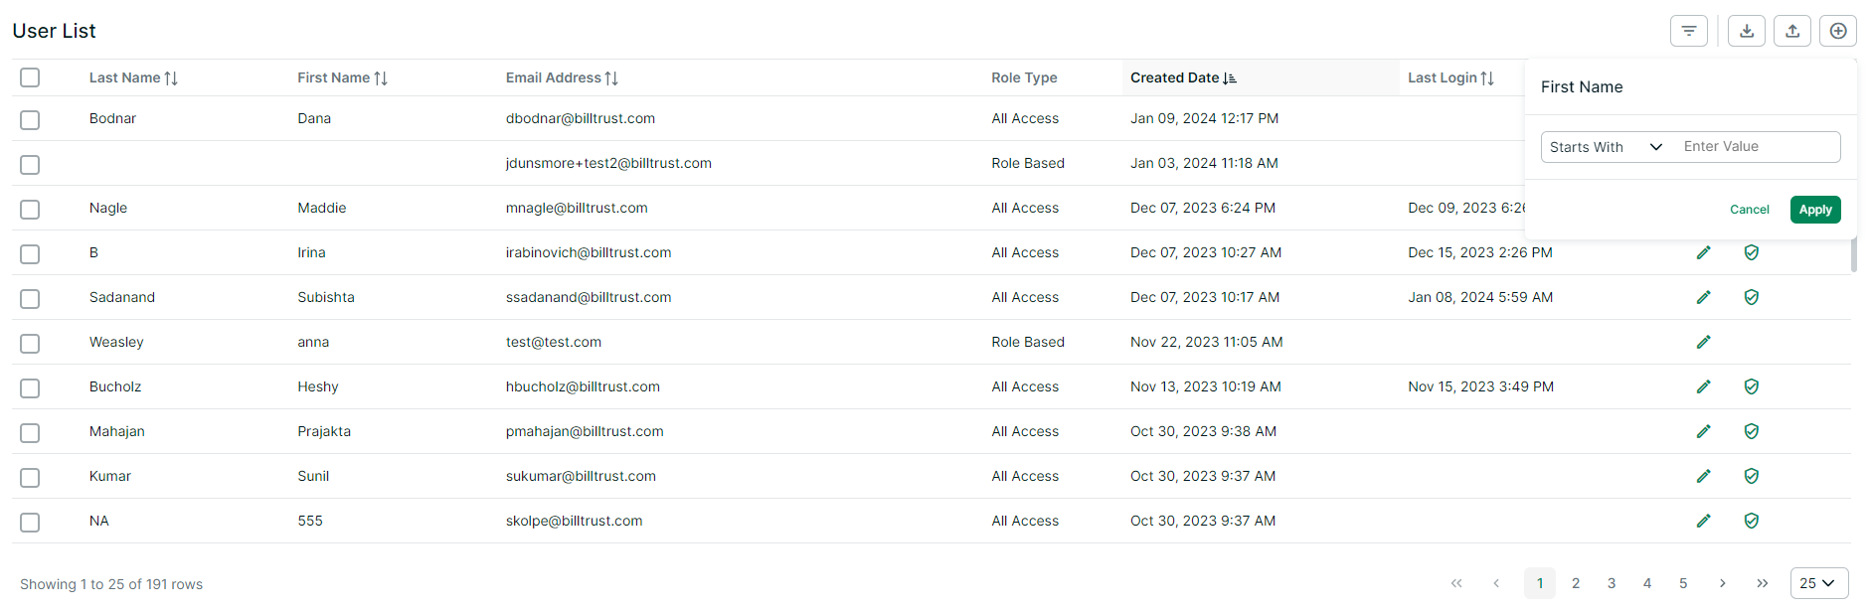1871x612 pixels.
Task: Click the upload users icon
Action: pyautogui.click(x=1792, y=31)
